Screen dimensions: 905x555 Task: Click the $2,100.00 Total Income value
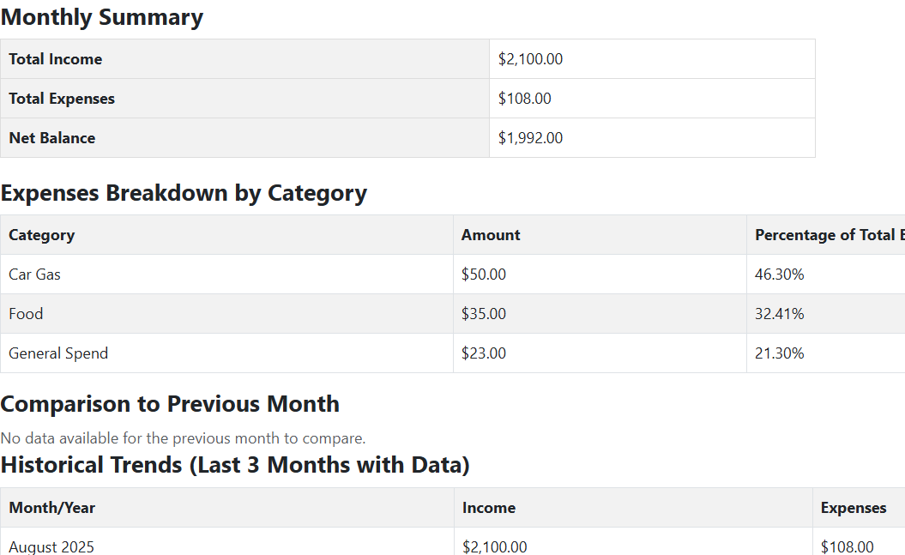(530, 59)
